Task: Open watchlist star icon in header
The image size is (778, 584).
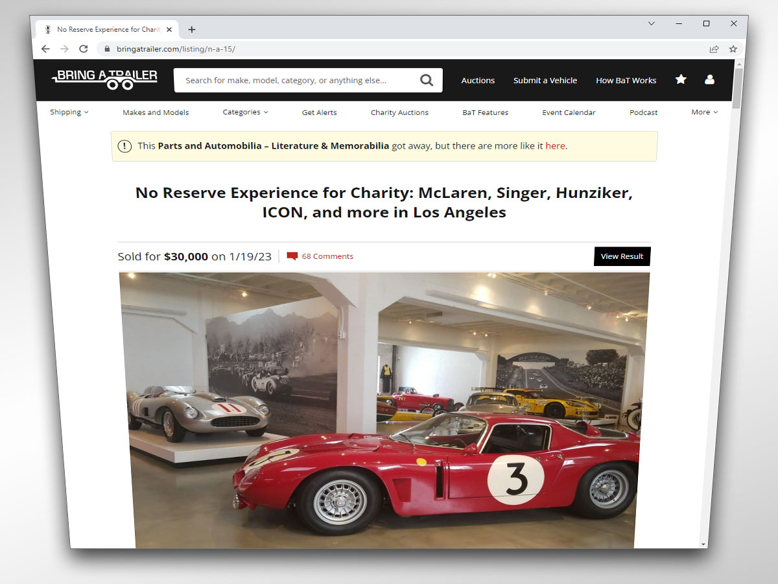Action: point(681,79)
